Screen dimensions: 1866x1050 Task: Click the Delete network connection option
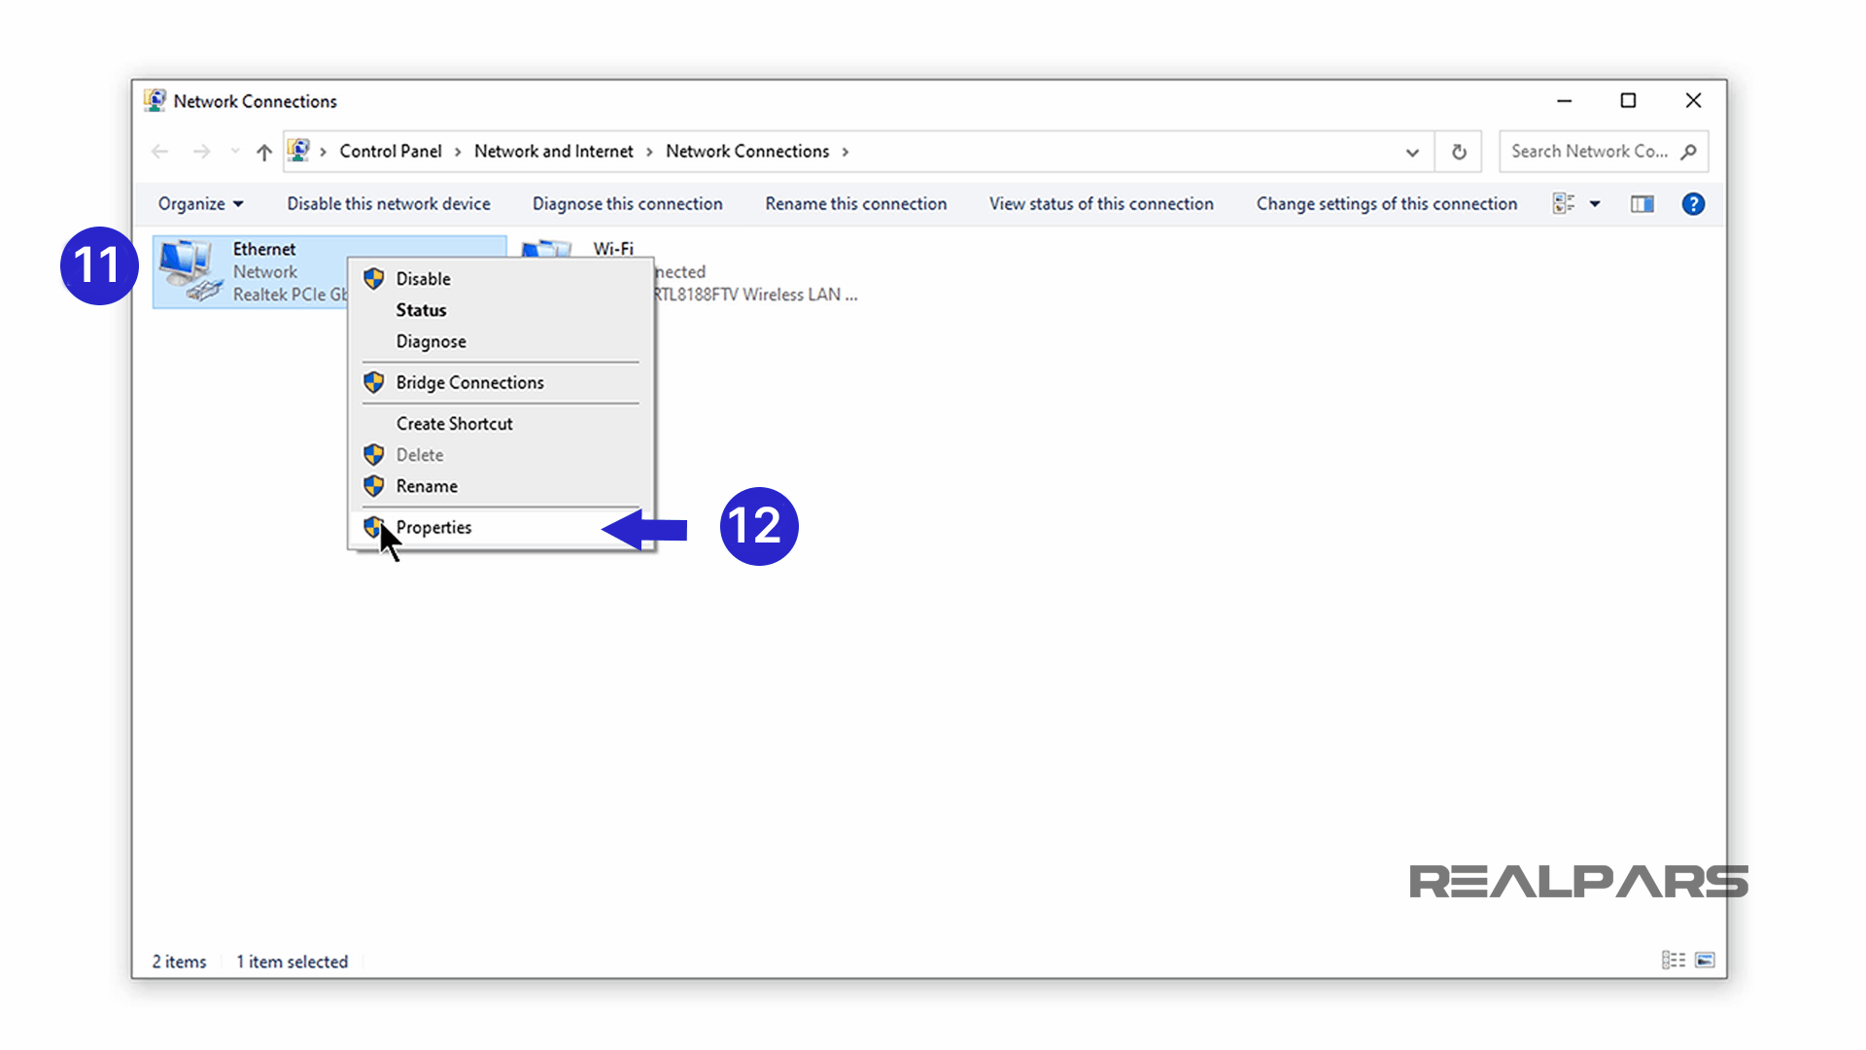tap(419, 454)
